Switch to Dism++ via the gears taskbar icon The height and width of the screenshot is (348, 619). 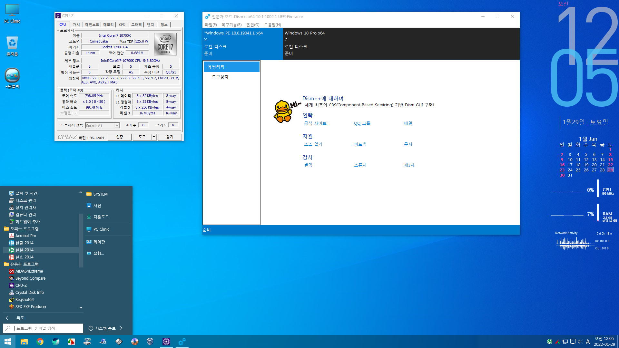182,342
